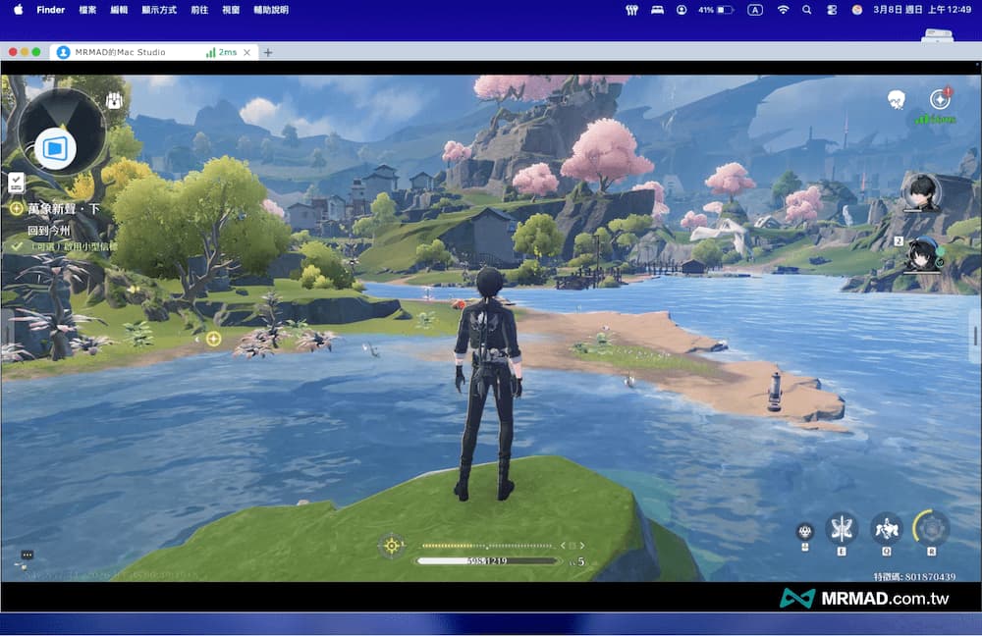The image size is (982, 636).
Task: Activate the E resonance skill icon
Action: [x=842, y=528]
